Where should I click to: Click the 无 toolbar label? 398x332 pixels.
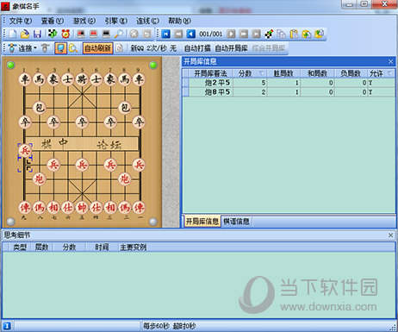(x=173, y=48)
